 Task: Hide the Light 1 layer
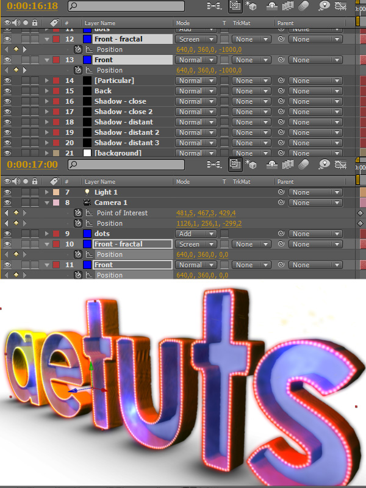tap(7, 192)
